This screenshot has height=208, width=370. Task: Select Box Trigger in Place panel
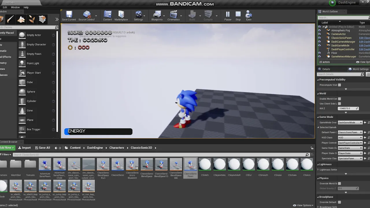click(37, 129)
